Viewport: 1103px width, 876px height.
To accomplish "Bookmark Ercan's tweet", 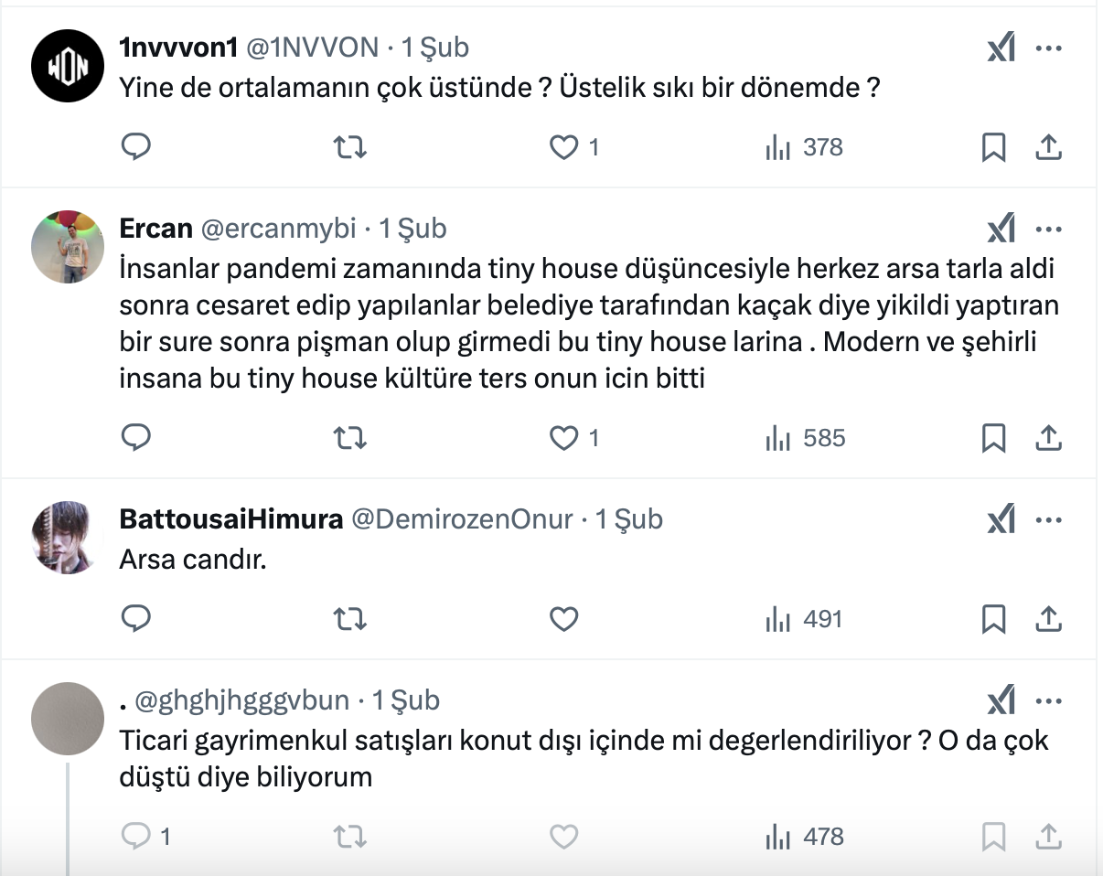I will point(993,439).
